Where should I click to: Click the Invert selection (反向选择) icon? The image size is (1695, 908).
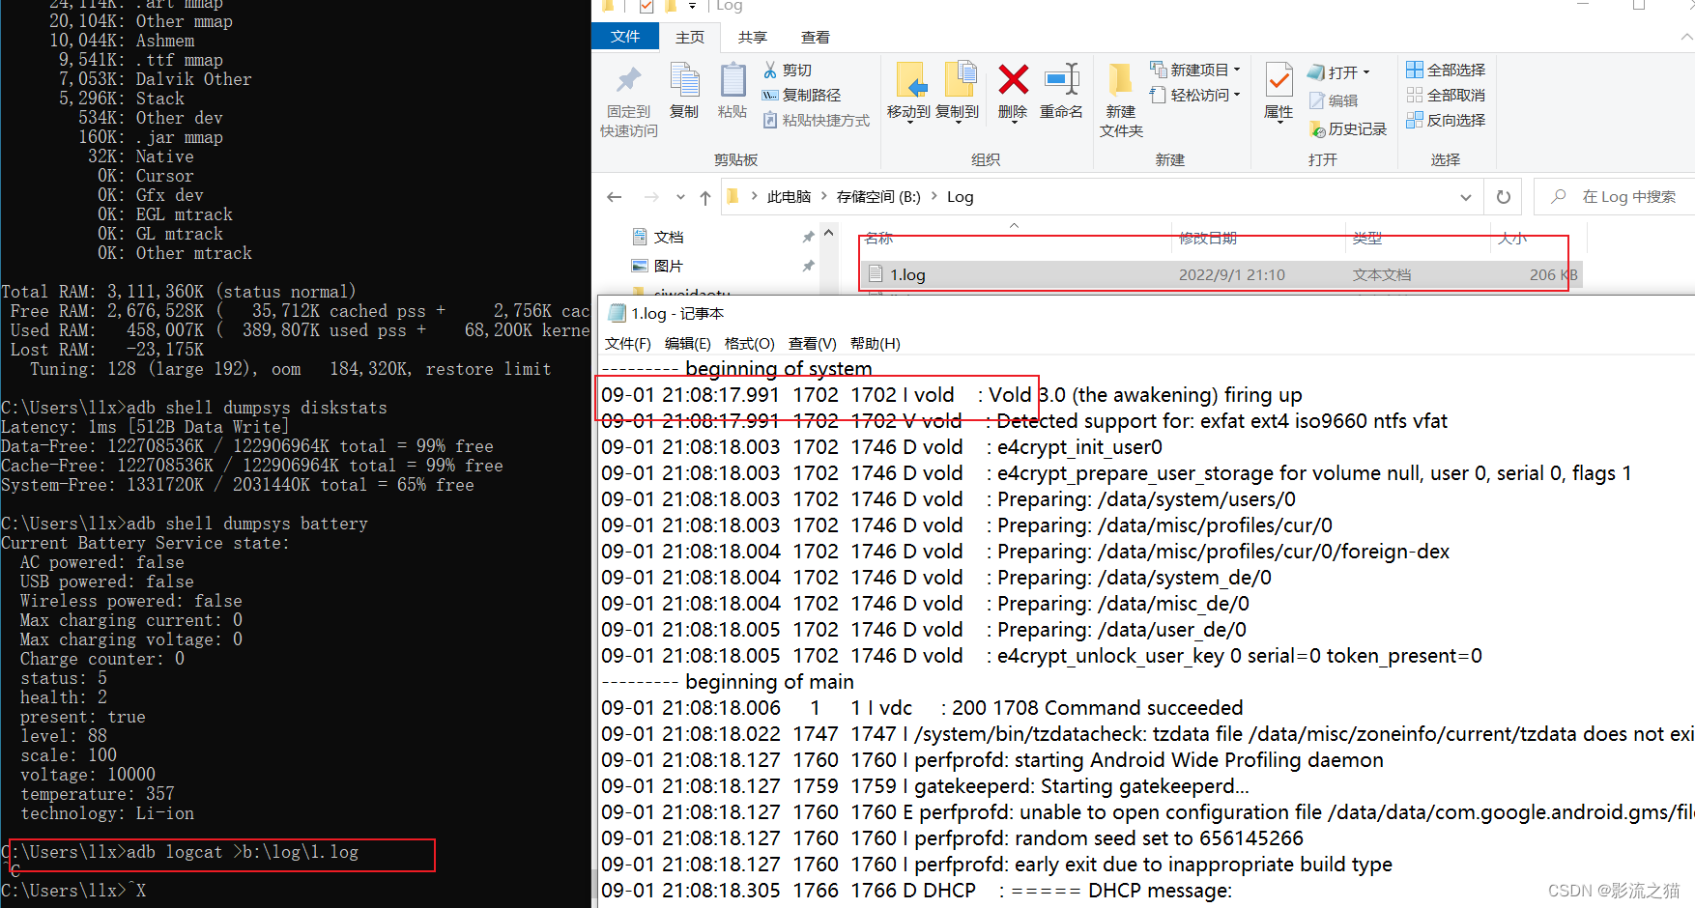click(1447, 120)
